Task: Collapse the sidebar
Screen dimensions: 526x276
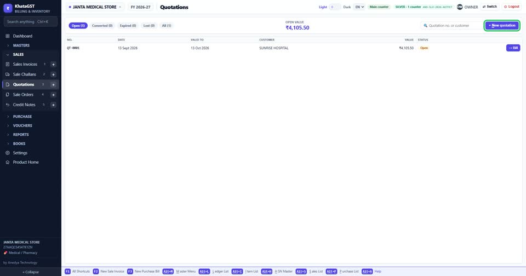Action: point(31,272)
